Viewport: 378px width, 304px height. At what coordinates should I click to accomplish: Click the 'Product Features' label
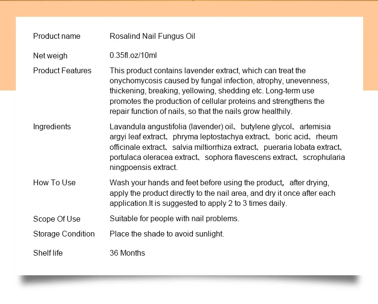point(62,71)
